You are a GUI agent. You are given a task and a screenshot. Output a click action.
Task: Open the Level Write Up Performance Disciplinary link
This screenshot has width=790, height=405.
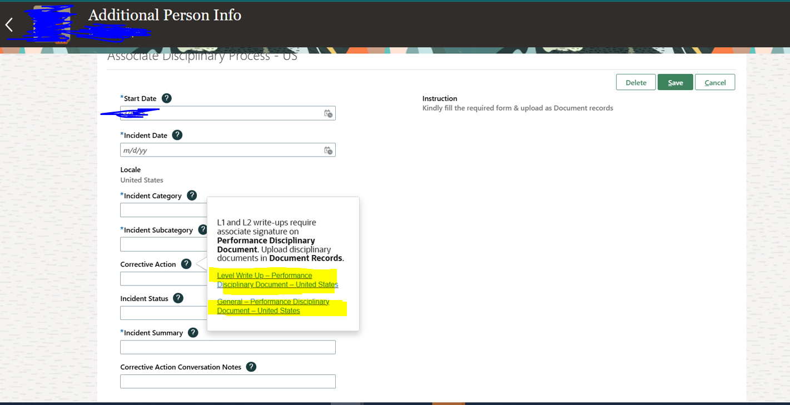(x=277, y=279)
